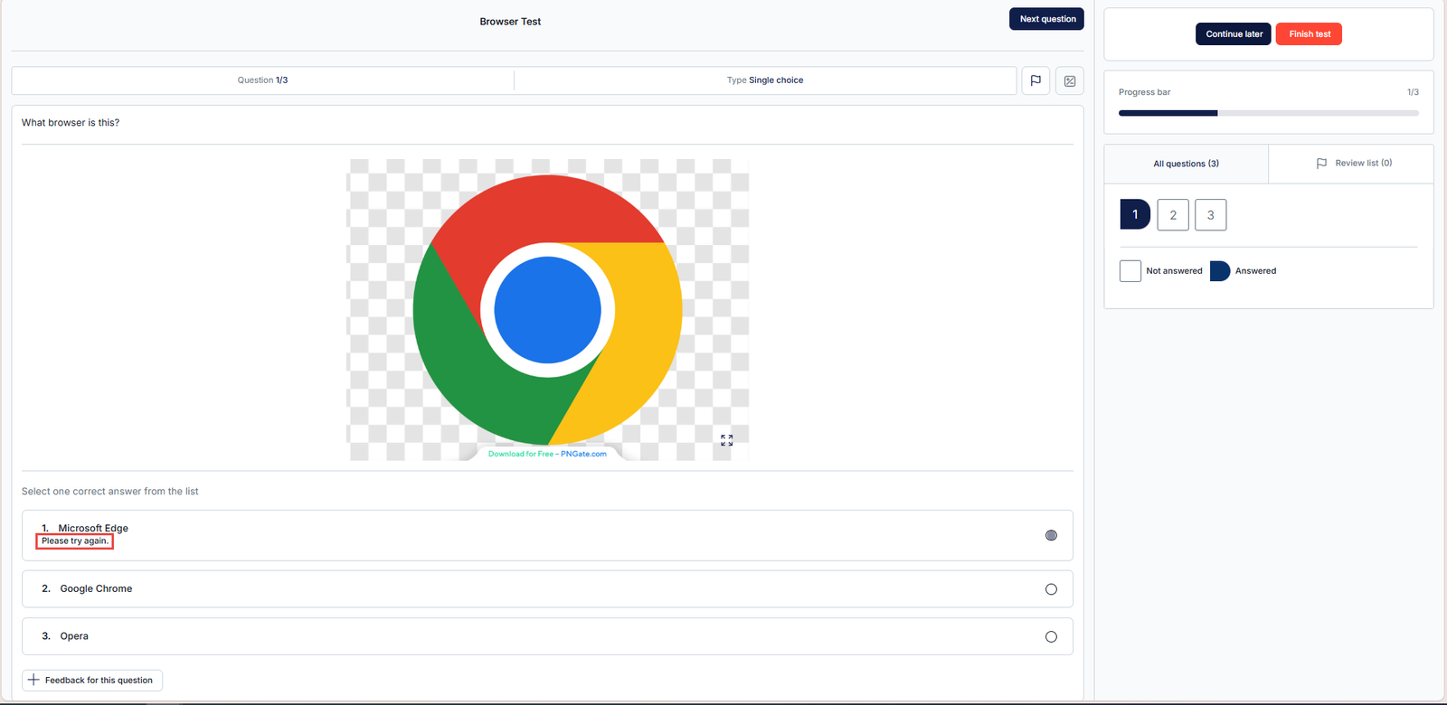1447x705 pixels.
Task: Jump to question number 3
Action: coord(1210,215)
